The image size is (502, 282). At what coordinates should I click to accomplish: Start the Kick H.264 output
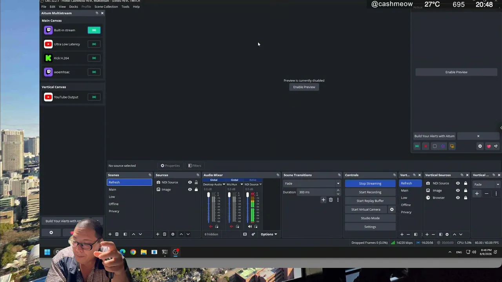tap(94, 58)
